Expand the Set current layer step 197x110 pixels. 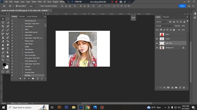[23, 55]
